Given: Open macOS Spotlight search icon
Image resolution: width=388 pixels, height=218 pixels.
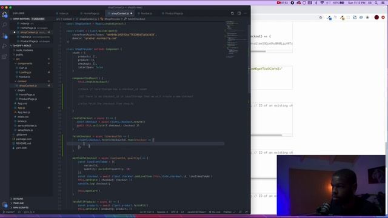Looking at the screenshot, I should pyautogui.click(x=376, y=2).
